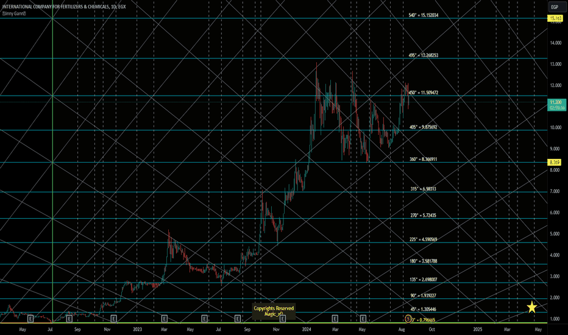Click the 14.000 price axis value

[556, 43]
